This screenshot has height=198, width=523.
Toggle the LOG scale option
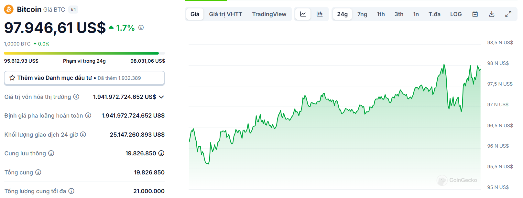456,14
